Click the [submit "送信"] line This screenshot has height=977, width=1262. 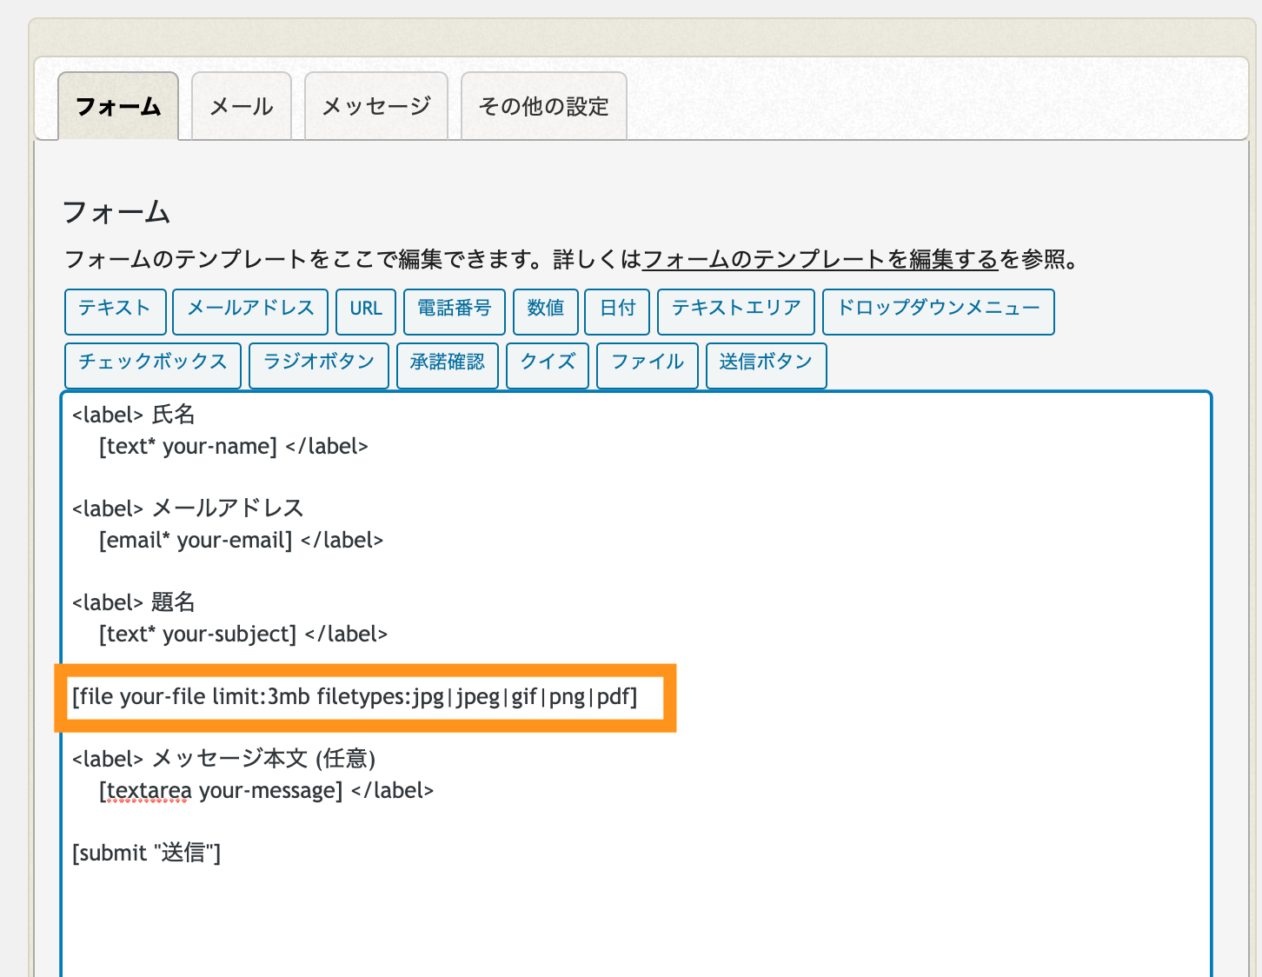(x=146, y=853)
